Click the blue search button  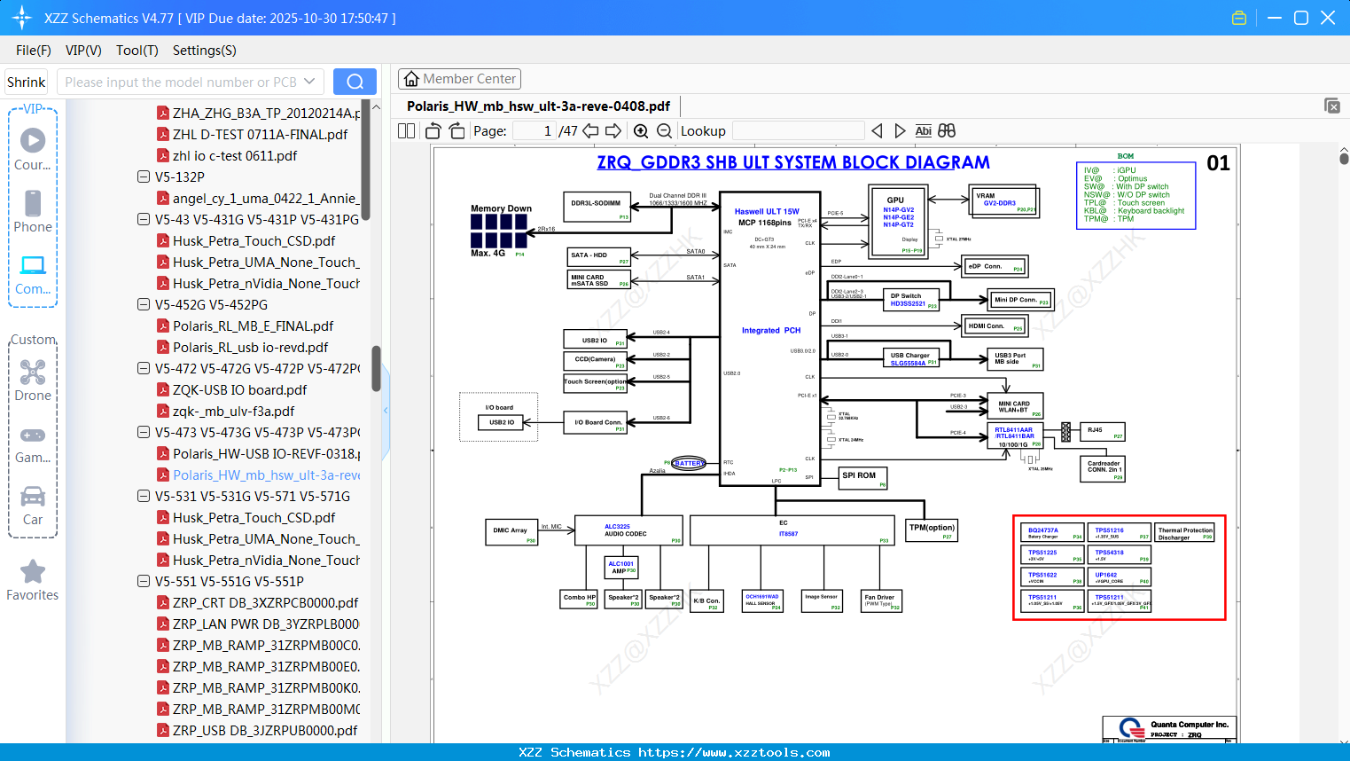355,82
